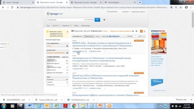Click the translate page icon in address bar
This screenshot has height=109, width=194.
click(x=172, y=7)
